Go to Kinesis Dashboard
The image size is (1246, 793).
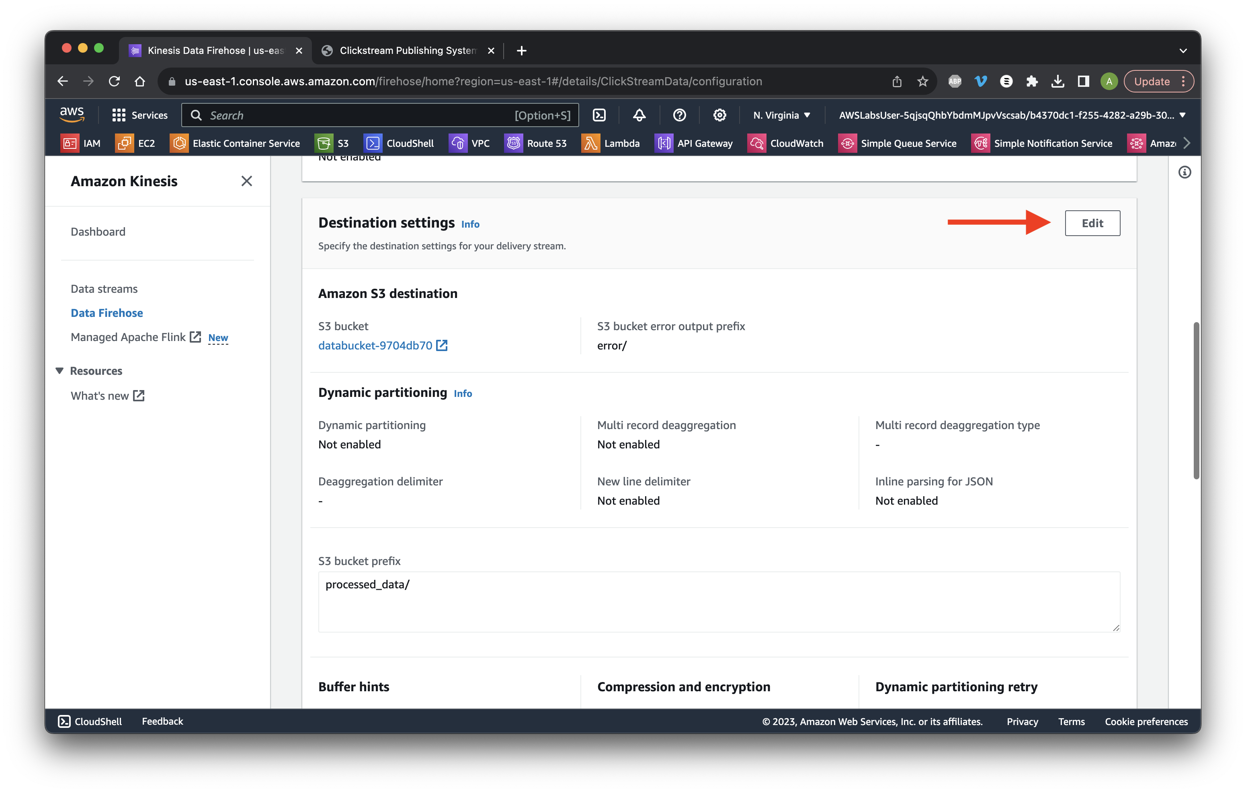pos(98,231)
